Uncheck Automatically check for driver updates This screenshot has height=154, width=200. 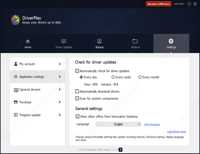click(77, 71)
